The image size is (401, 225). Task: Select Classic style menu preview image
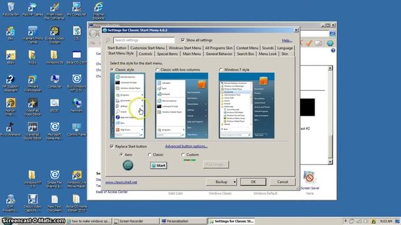point(128,106)
